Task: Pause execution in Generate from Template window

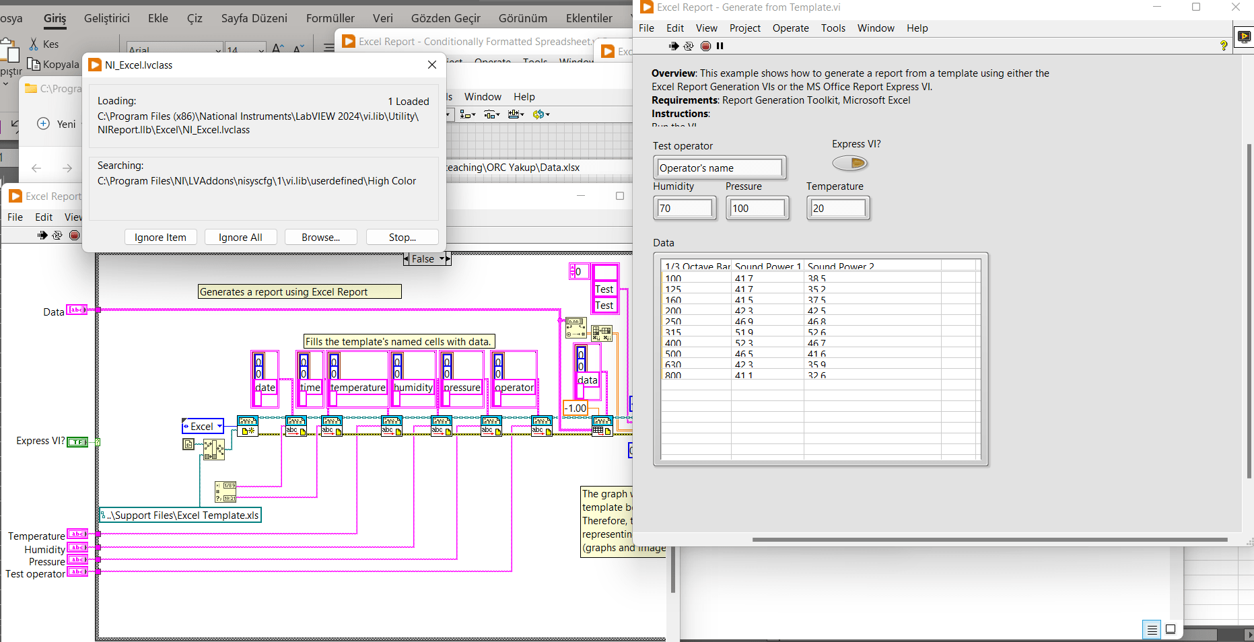Action: tap(720, 46)
